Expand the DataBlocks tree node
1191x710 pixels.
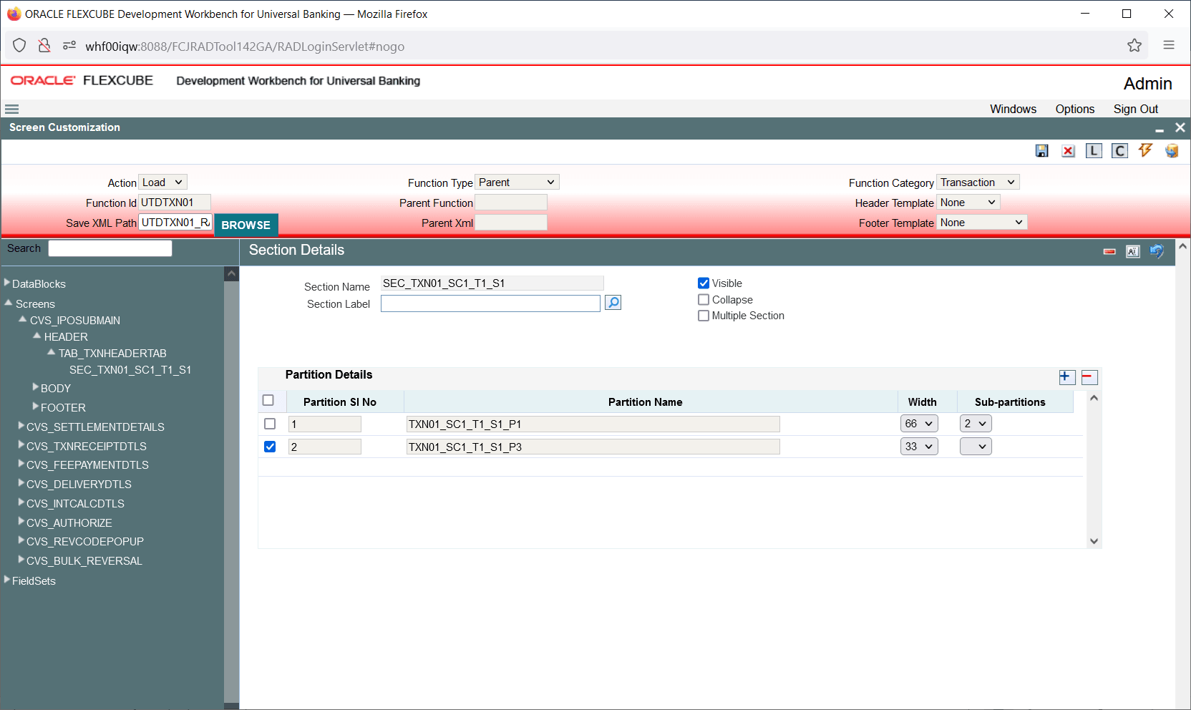[7, 283]
